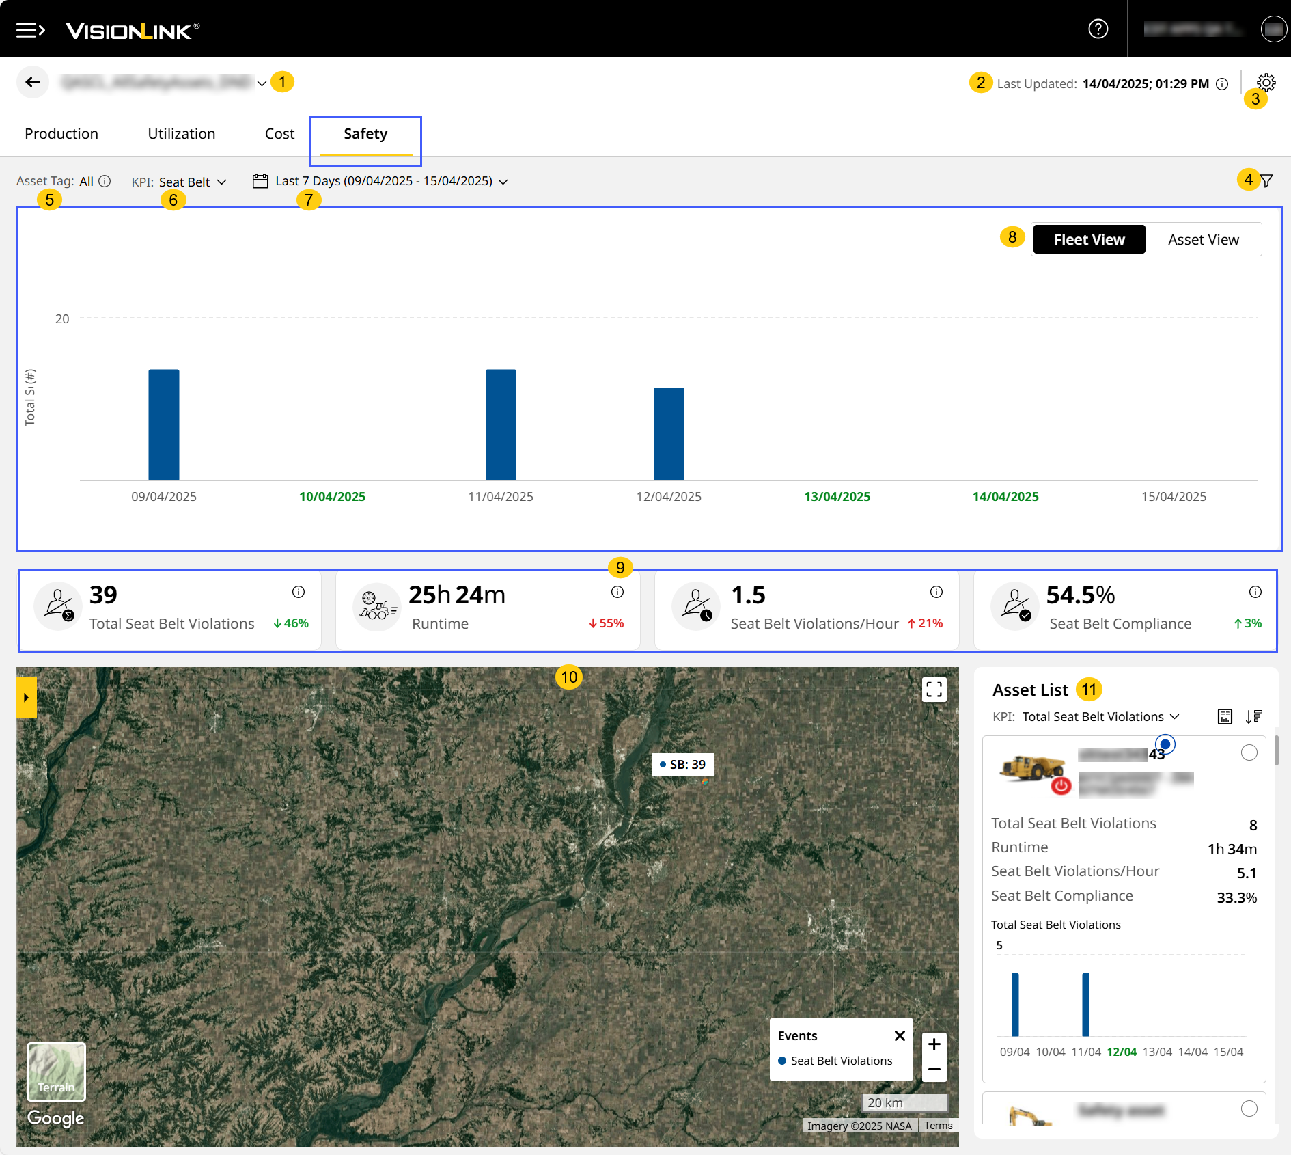1291x1155 pixels.
Task: Open the filter funnel icon
Action: [1266, 181]
